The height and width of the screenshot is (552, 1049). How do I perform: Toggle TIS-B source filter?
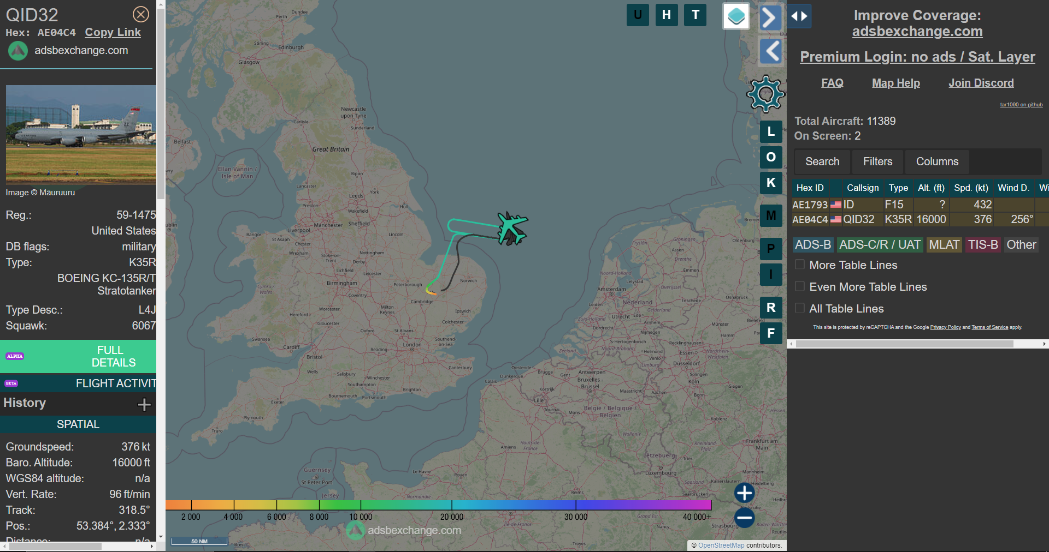pyautogui.click(x=983, y=245)
